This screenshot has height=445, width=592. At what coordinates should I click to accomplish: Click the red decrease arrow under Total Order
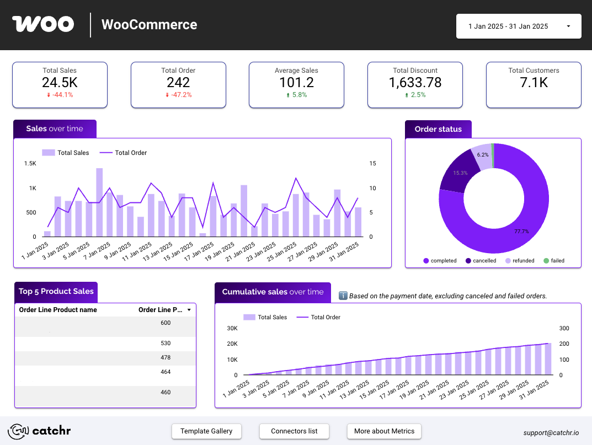tap(167, 95)
